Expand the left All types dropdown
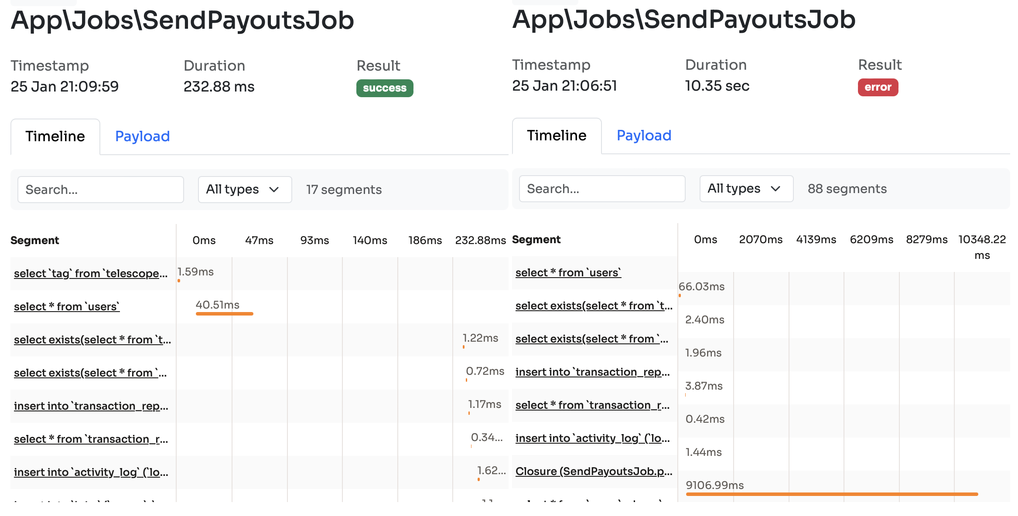 coord(244,190)
